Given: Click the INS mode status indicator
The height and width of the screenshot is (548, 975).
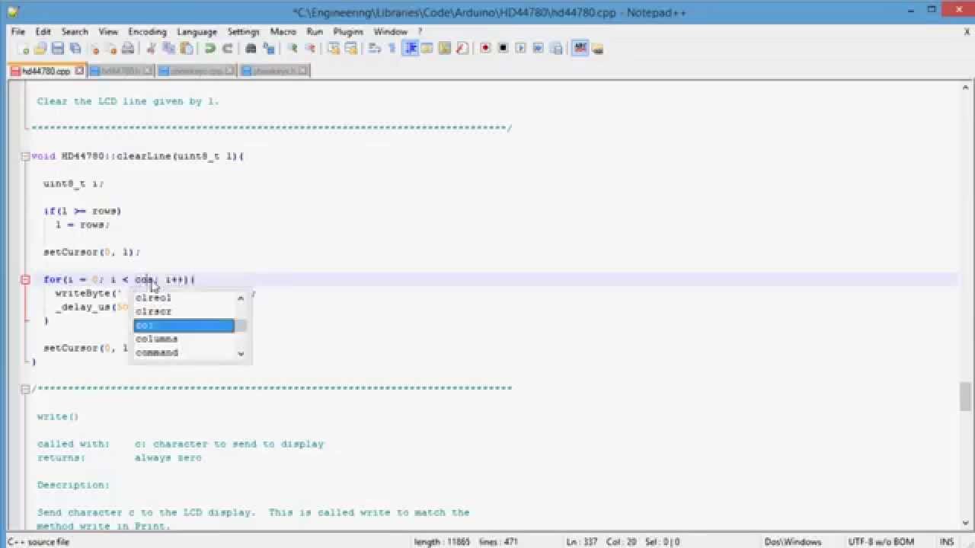Looking at the screenshot, I should point(947,542).
